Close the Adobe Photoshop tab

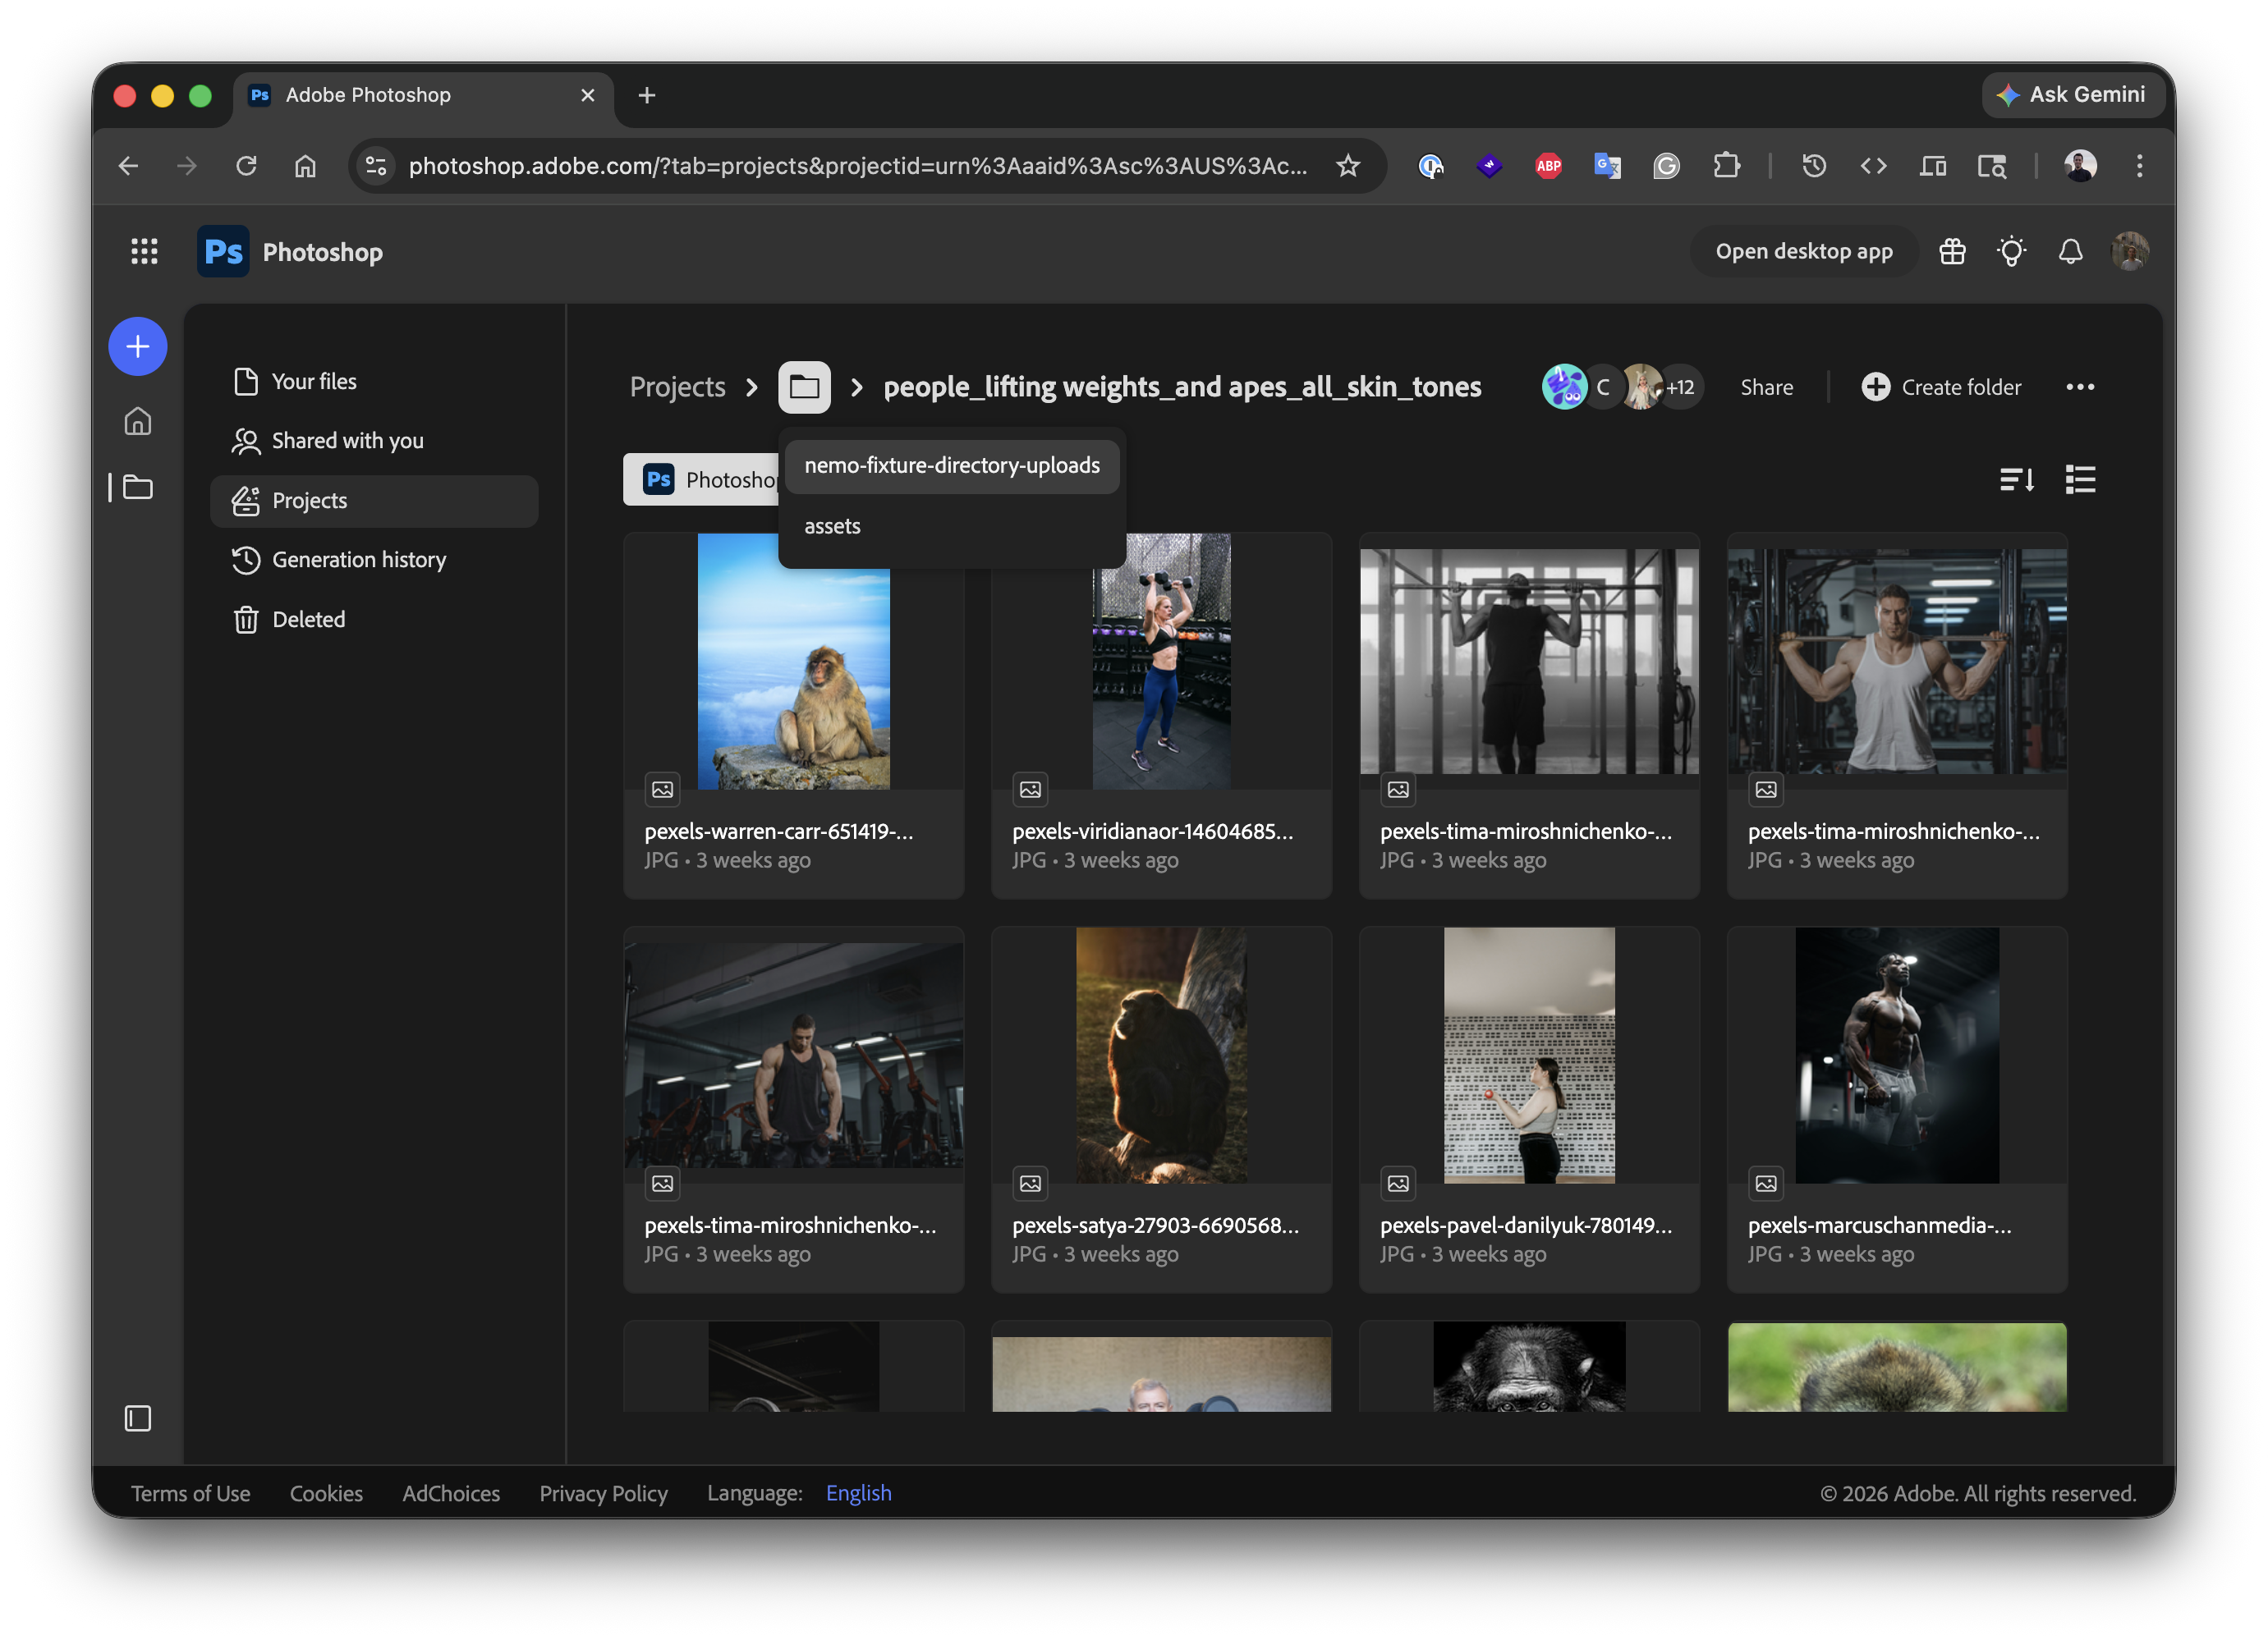coord(588,95)
